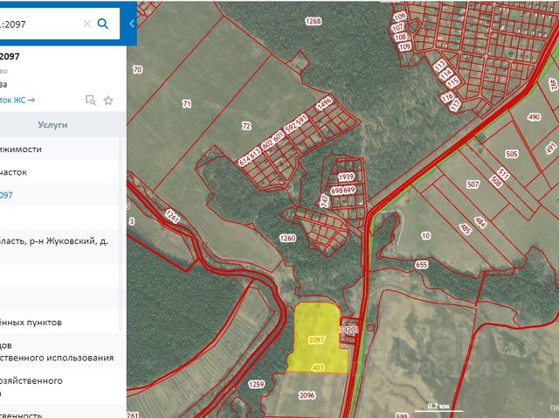Screen dimensions: 559x418
Task: Click parcel 1939 on the map
Action: click(345, 176)
